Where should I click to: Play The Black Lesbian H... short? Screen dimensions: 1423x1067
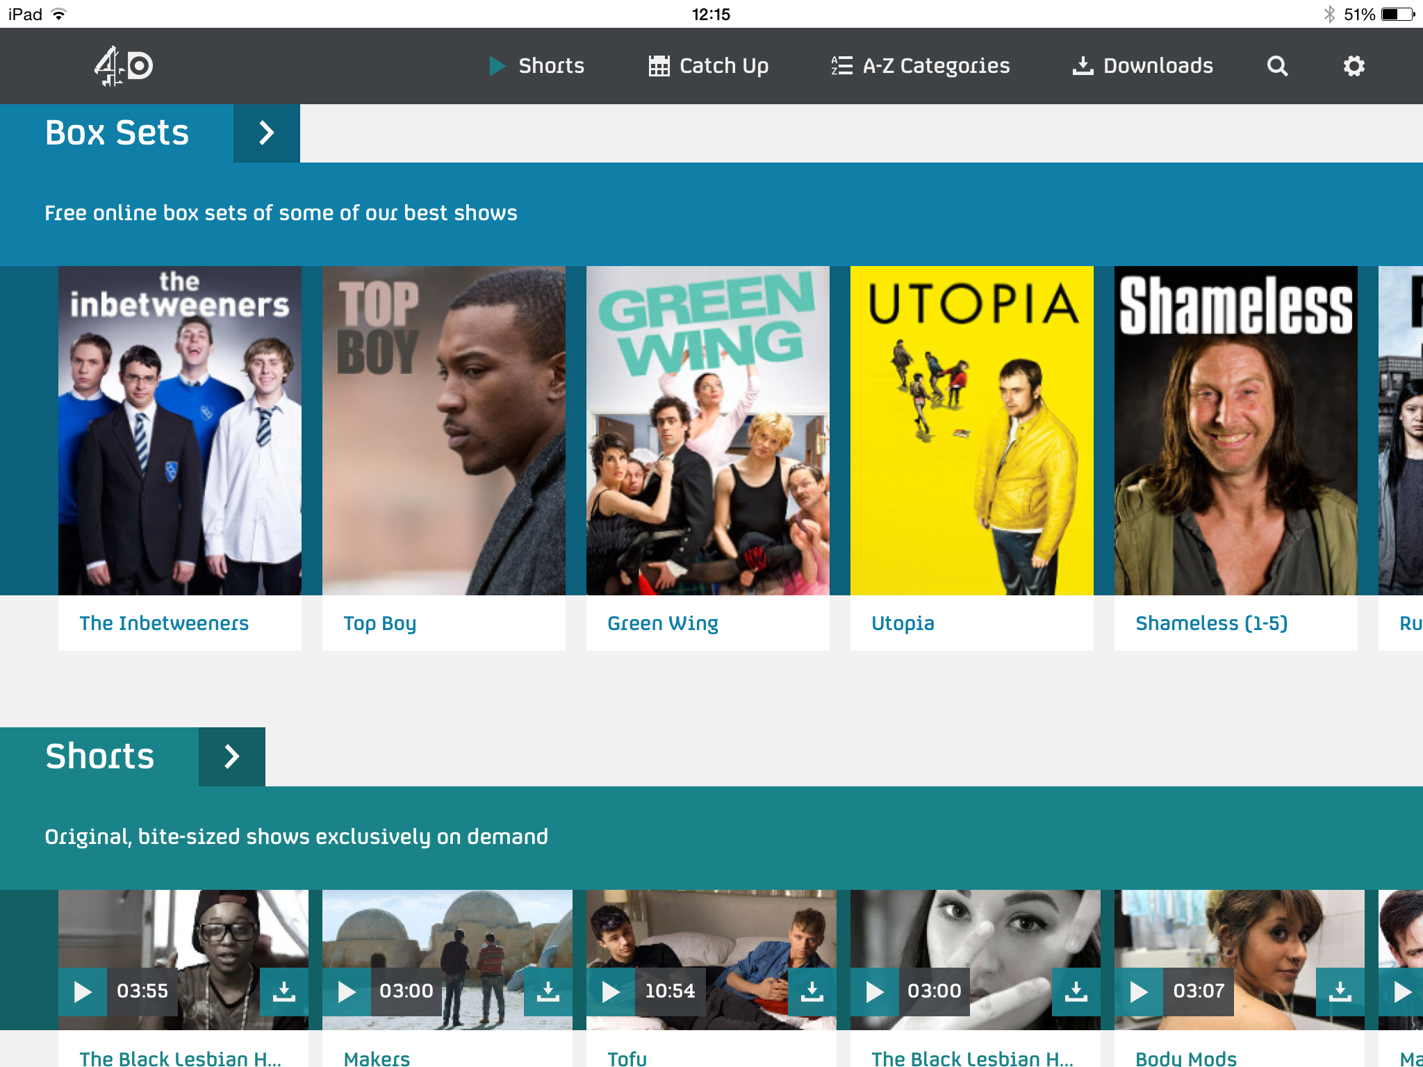pyautogui.click(x=83, y=992)
